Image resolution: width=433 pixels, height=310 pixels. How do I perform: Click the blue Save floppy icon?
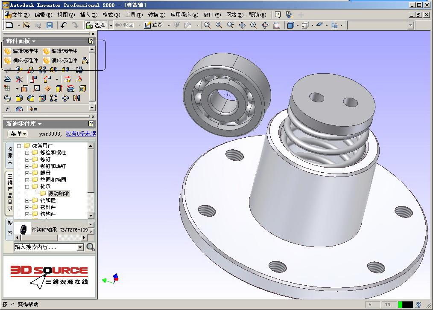[50, 26]
